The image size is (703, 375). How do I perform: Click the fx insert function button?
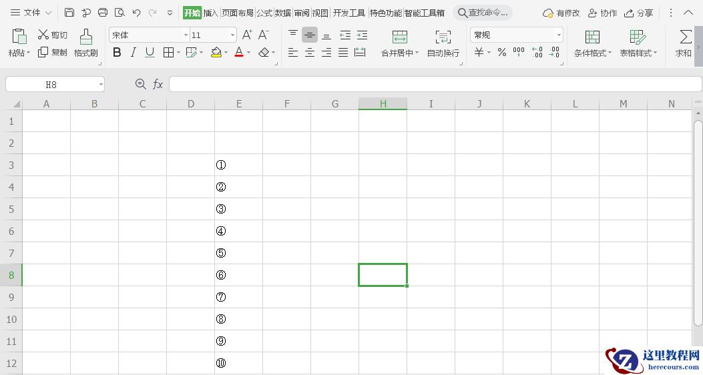[x=158, y=84]
